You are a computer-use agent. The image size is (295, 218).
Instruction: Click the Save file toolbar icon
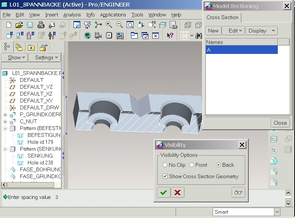point(30,25)
